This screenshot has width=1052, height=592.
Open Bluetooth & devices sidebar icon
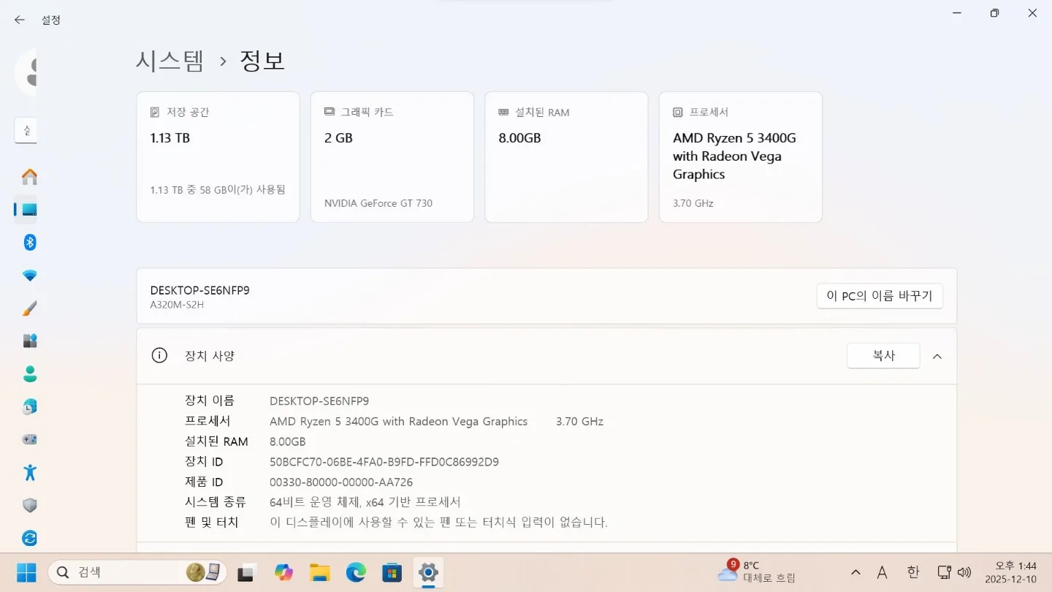tap(30, 243)
